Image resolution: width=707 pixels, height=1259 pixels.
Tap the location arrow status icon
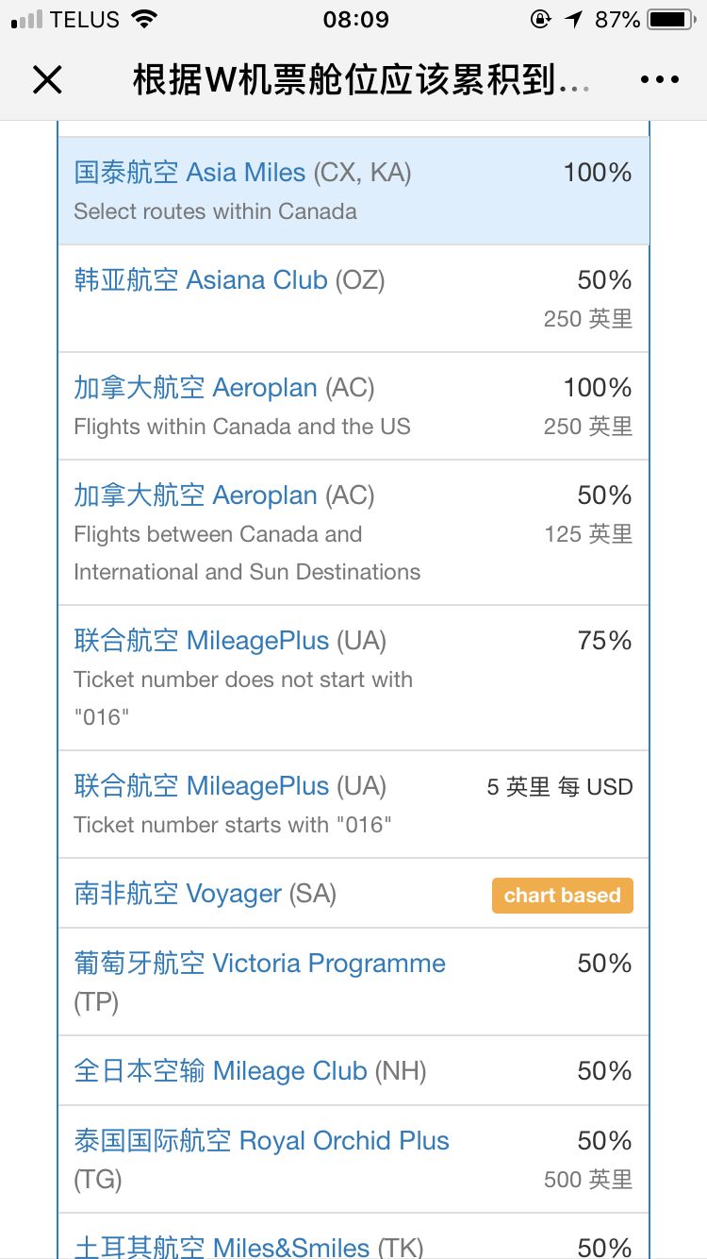pyautogui.click(x=574, y=19)
